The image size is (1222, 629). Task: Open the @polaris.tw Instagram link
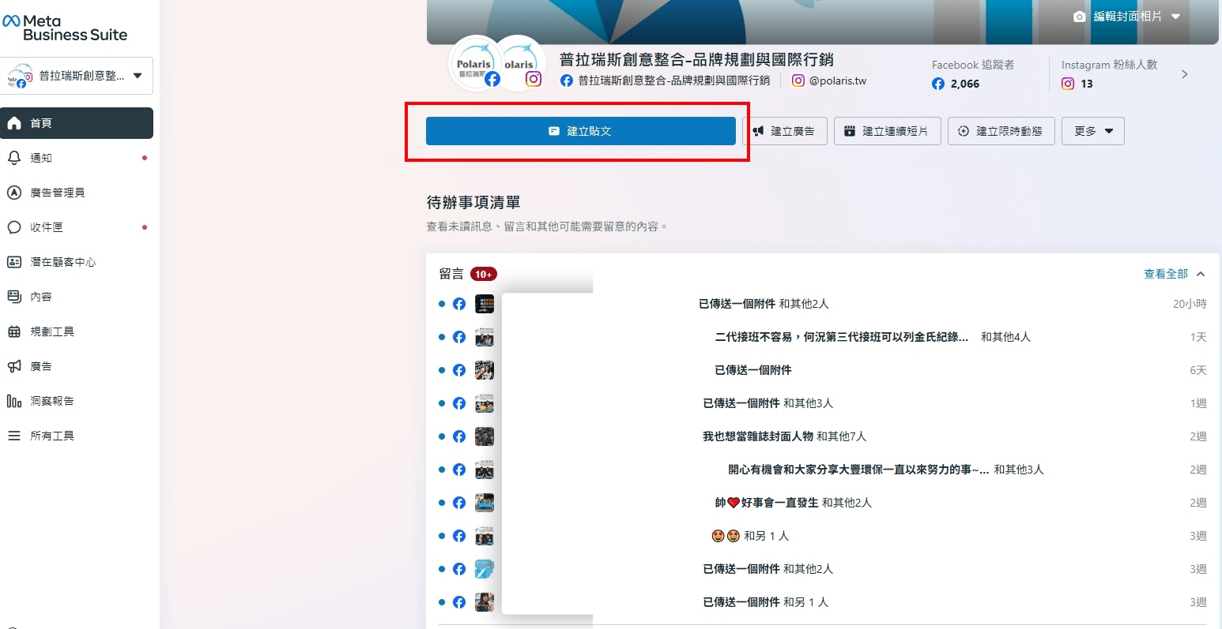pos(829,80)
